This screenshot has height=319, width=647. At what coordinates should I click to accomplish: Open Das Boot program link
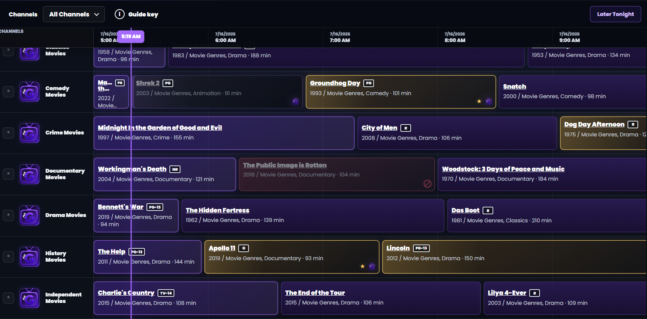[x=465, y=210]
